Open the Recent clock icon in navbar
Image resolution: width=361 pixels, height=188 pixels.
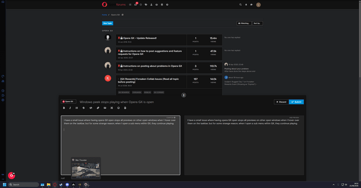coord(141,4)
